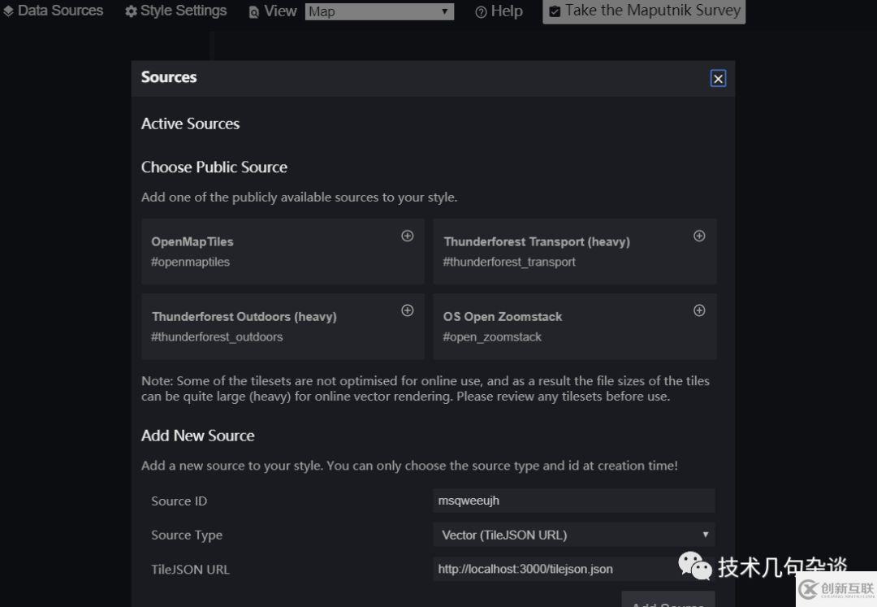Select the OS Open Zoomstack card
Viewport: 877px width, 607px height.
560,327
